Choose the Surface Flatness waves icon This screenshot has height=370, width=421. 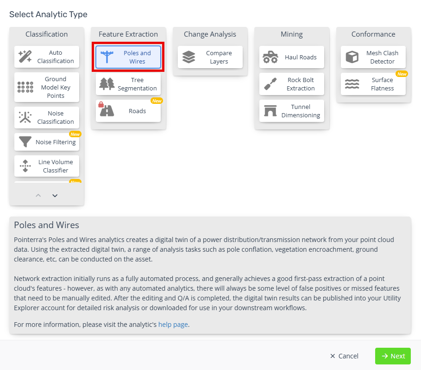point(352,84)
